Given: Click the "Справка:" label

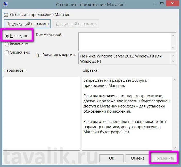Looking at the screenshot, I should (x=90, y=70).
